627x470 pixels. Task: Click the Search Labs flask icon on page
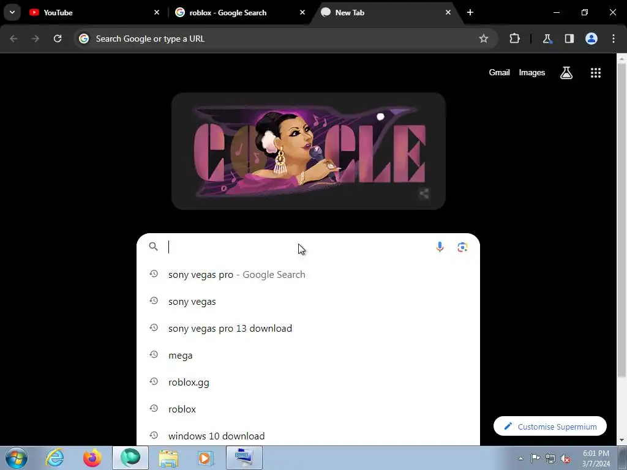point(566,73)
